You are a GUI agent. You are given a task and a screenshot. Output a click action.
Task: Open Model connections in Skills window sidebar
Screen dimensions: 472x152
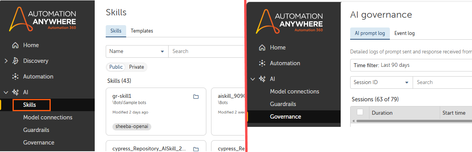coord(48,117)
